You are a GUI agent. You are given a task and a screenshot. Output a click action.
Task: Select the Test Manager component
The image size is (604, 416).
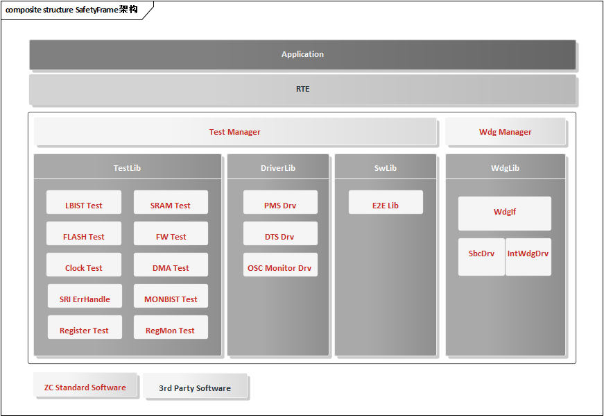(x=235, y=132)
